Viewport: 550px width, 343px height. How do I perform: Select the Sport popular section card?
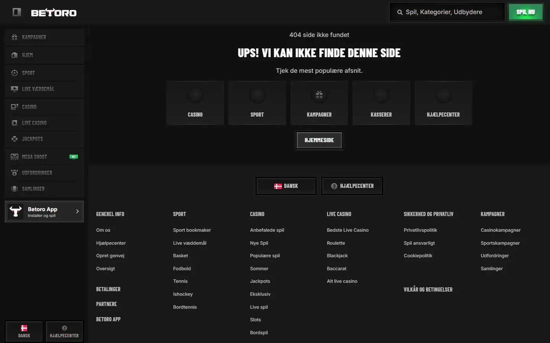point(257,103)
